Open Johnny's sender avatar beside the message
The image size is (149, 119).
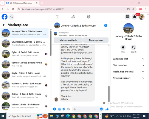tap(56, 99)
